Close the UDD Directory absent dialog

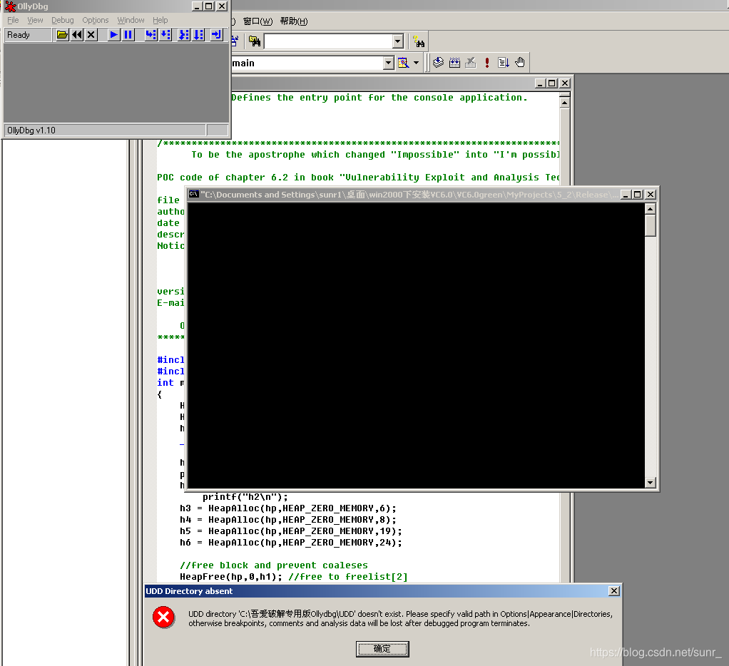613,590
